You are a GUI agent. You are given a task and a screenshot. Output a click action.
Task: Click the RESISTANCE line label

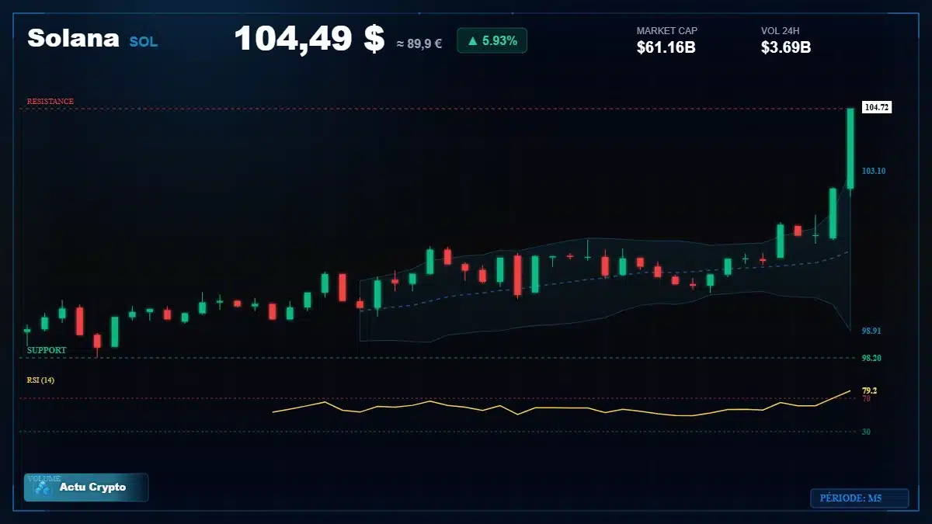50,102
